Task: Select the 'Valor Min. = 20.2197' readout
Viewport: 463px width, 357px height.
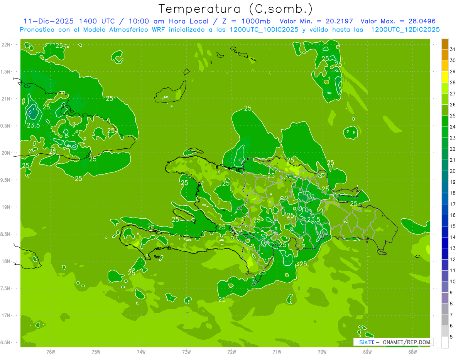Action: point(317,21)
